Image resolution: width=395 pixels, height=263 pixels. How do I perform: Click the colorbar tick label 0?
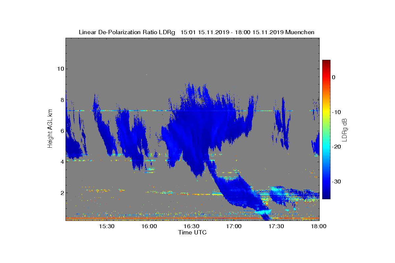coord(333,77)
